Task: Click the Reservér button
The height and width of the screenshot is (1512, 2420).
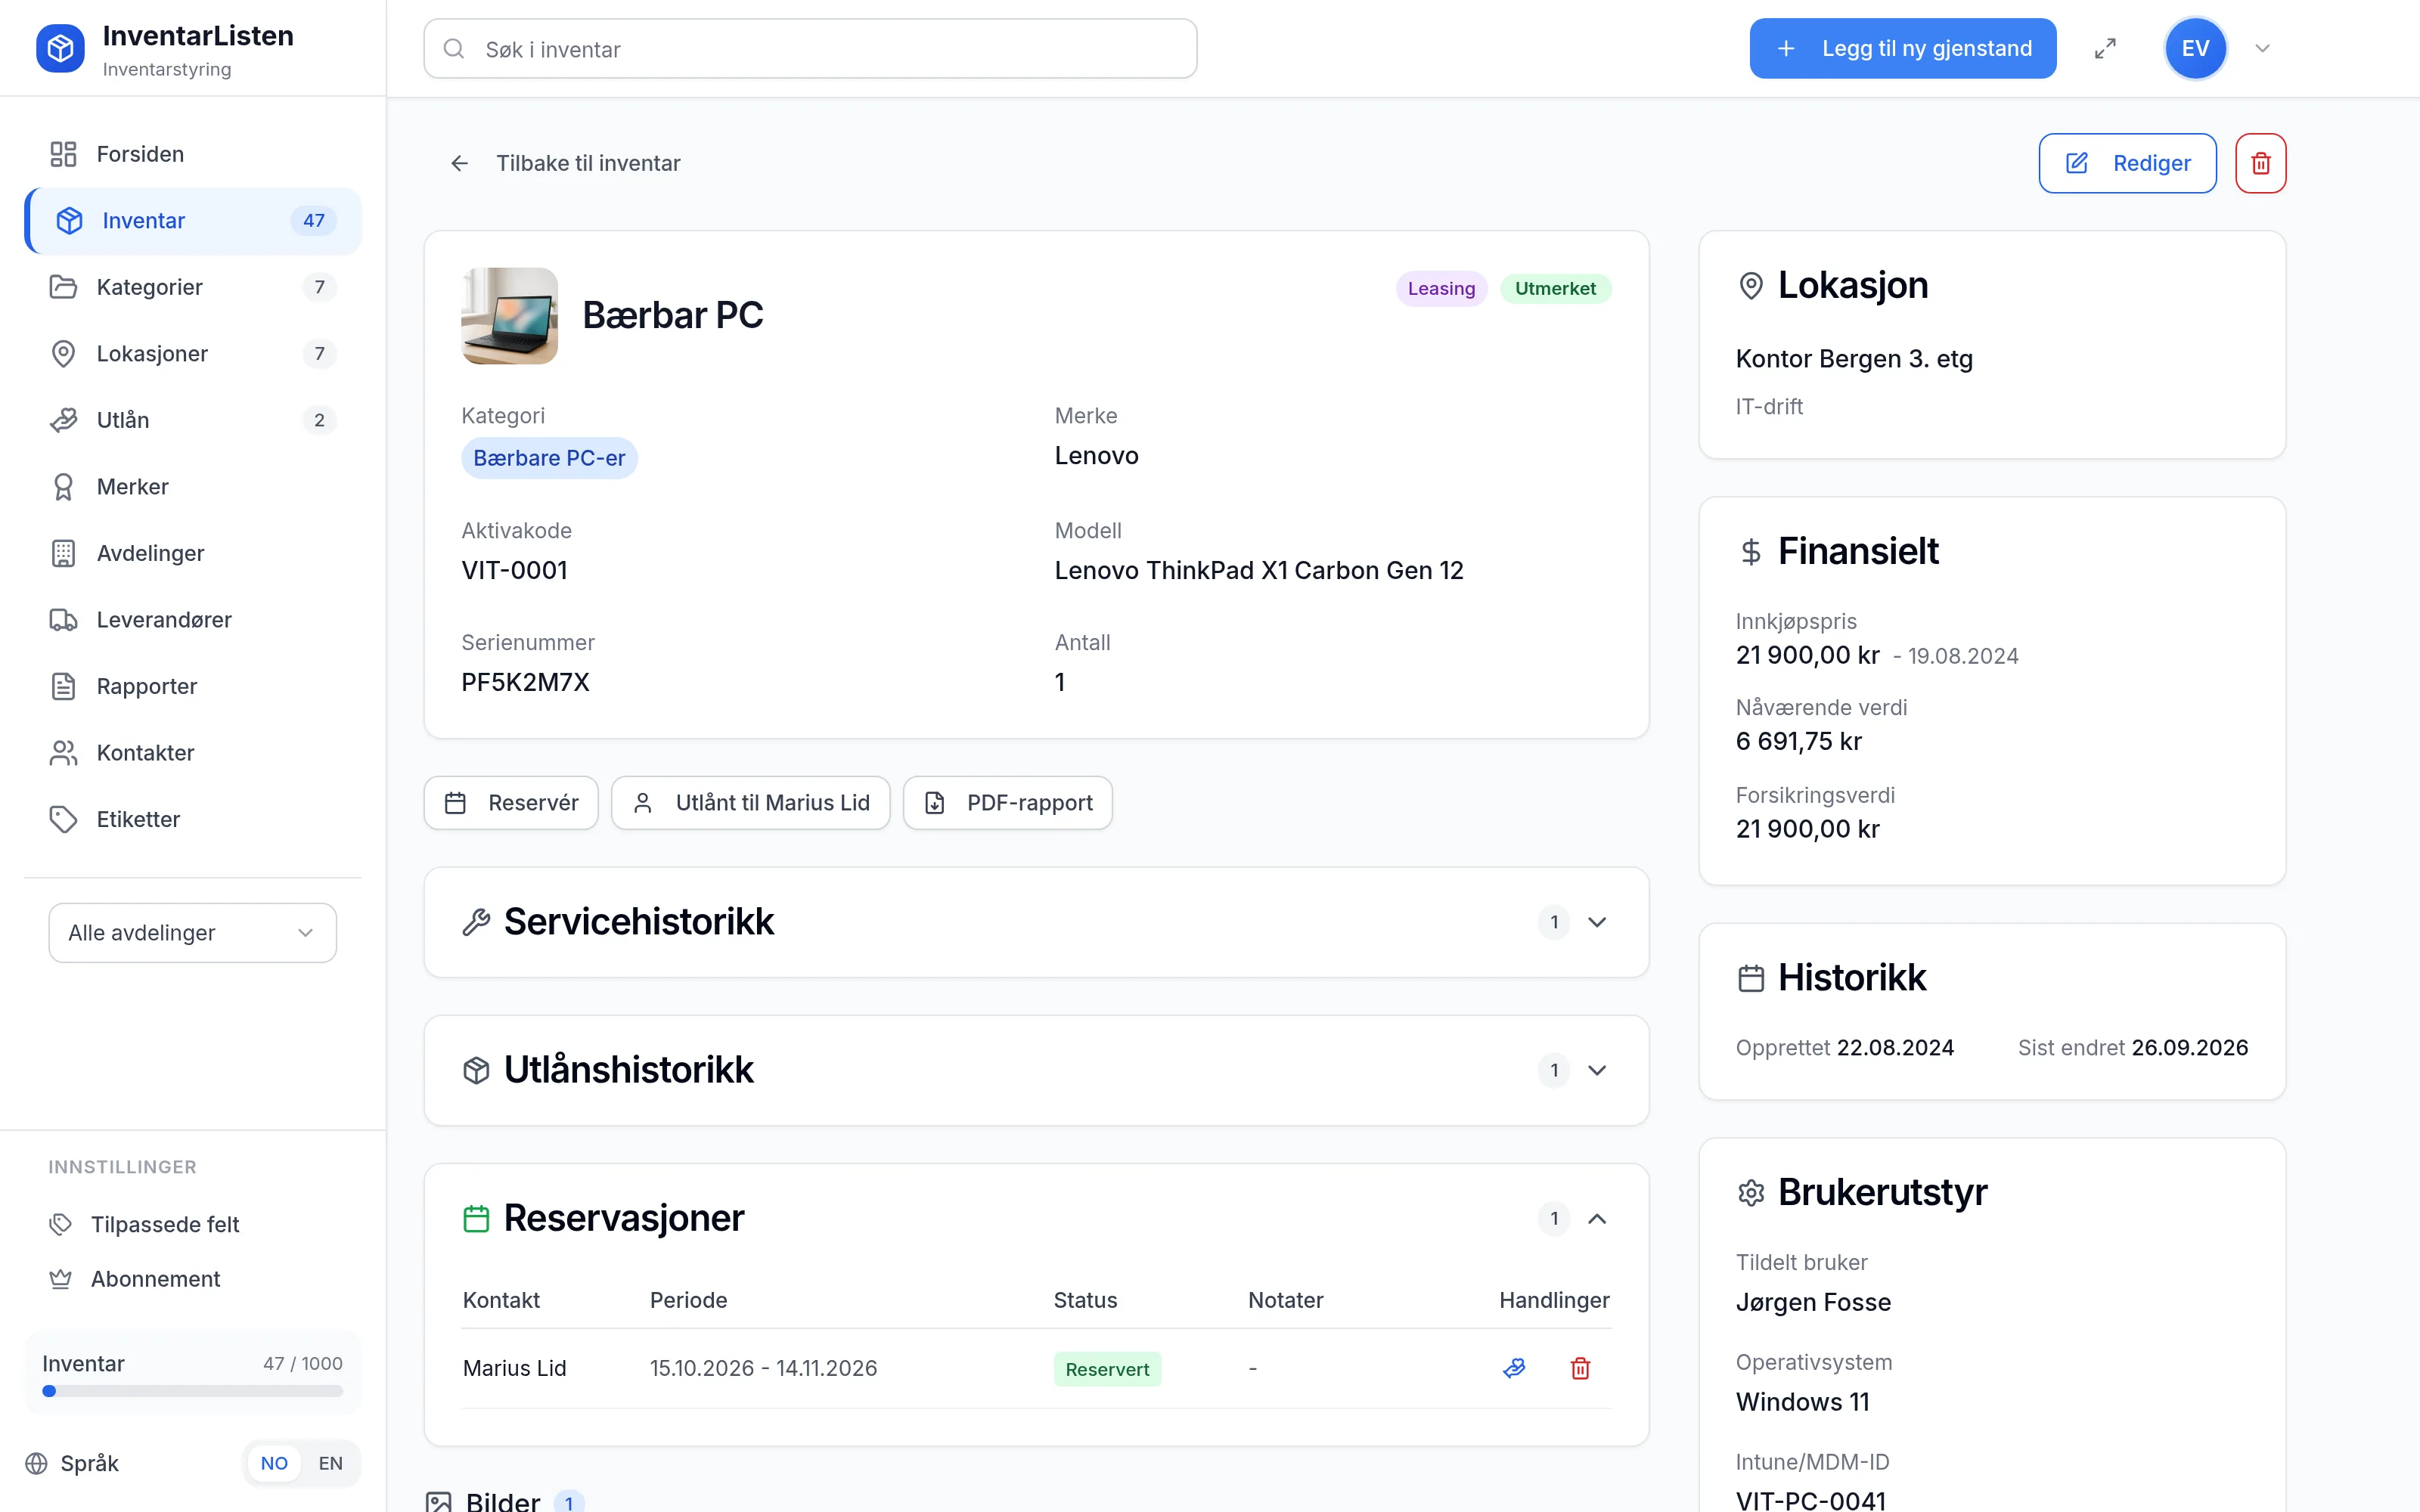Action: [x=511, y=803]
